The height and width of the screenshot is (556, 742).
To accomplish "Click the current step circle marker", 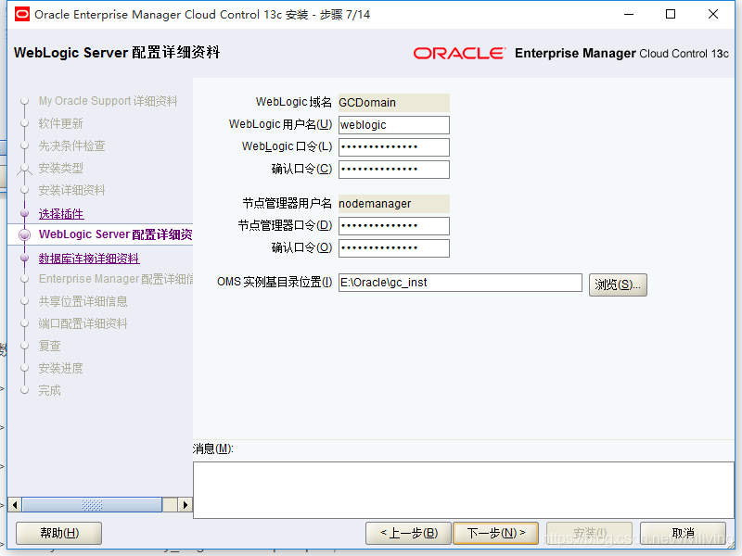I will [x=25, y=234].
